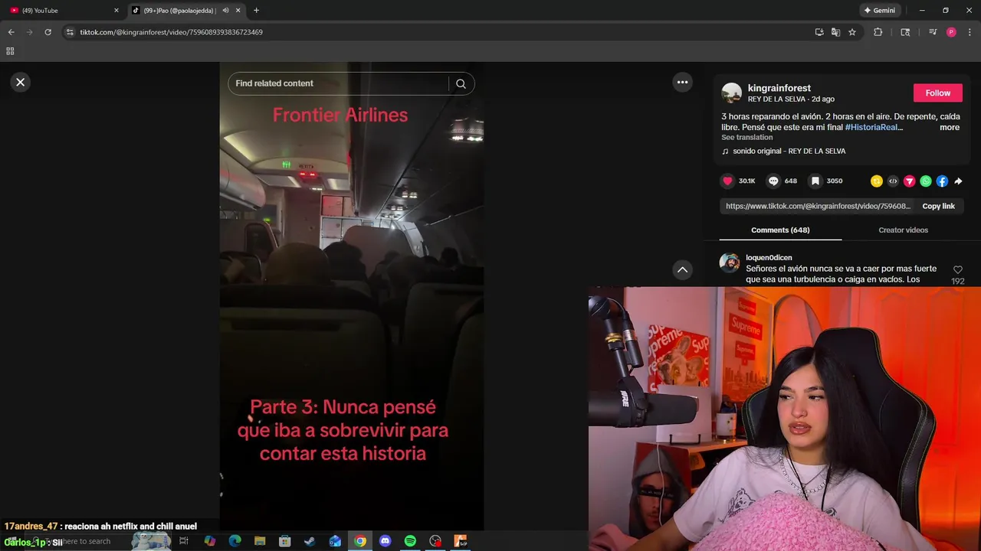Translate this page icon

click(835, 32)
